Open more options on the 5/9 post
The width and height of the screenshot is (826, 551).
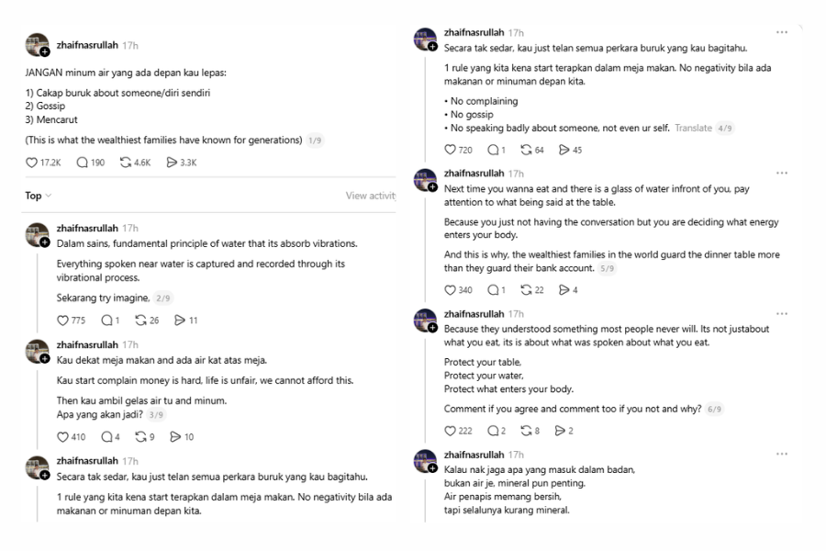pos(781,173)
